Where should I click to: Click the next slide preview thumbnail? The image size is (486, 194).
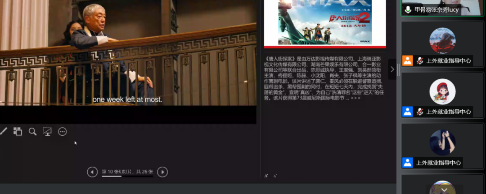325,23
